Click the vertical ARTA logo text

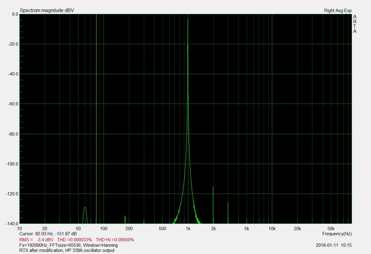point(355,24)
